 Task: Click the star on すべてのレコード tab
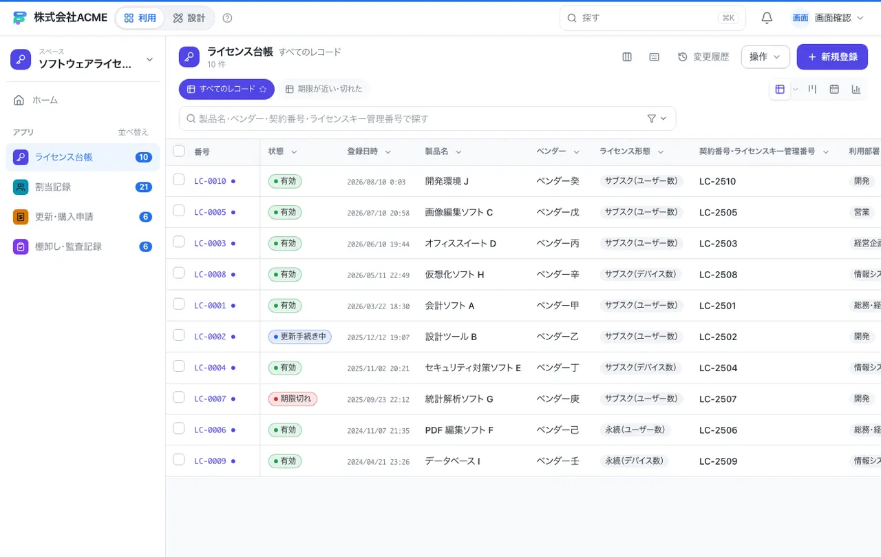262,90
